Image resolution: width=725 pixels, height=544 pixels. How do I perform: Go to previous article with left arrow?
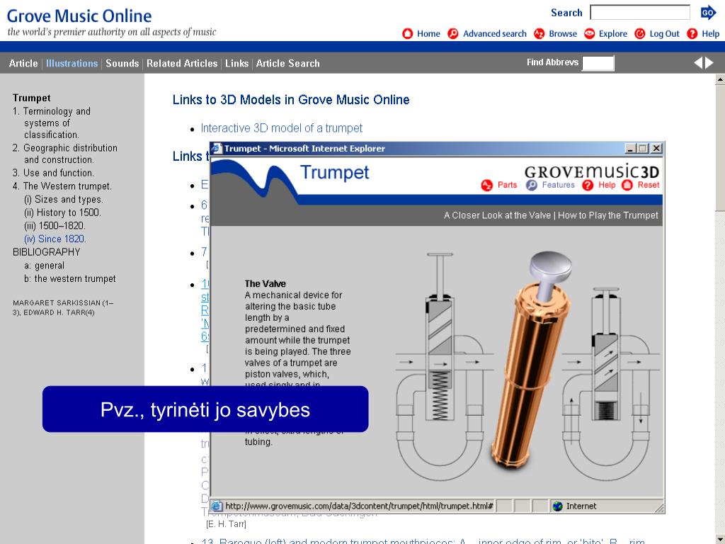[698, 63]
